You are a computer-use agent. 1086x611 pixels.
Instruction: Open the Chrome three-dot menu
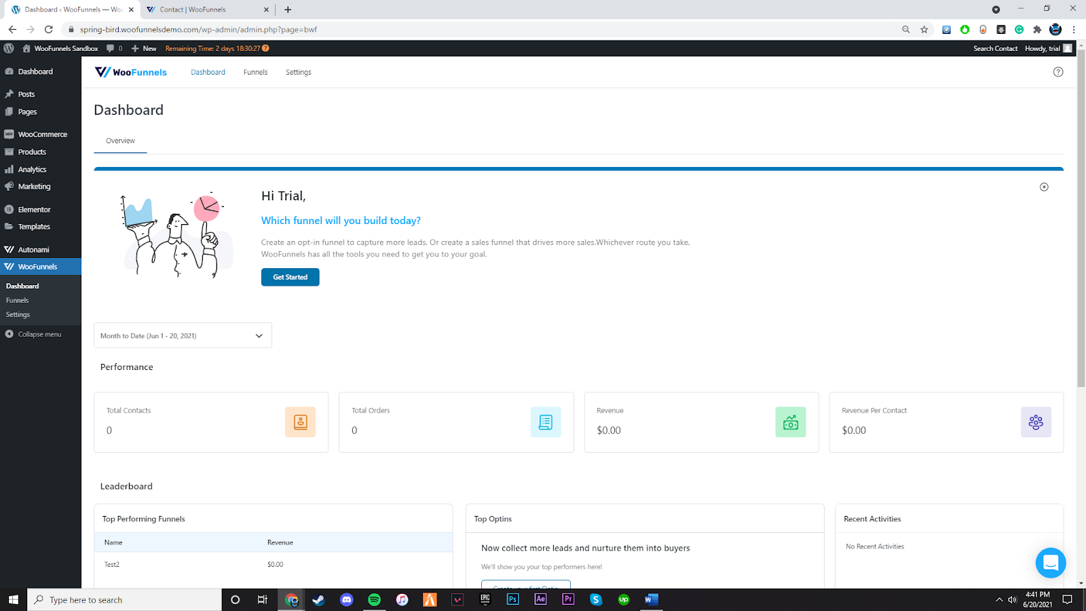point(1074,29)
